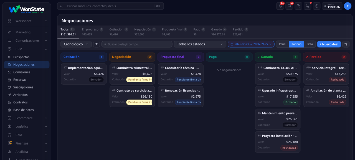Click the Nuevo deal button
Screen dimensions: 355x160
[x=329, y=44]
